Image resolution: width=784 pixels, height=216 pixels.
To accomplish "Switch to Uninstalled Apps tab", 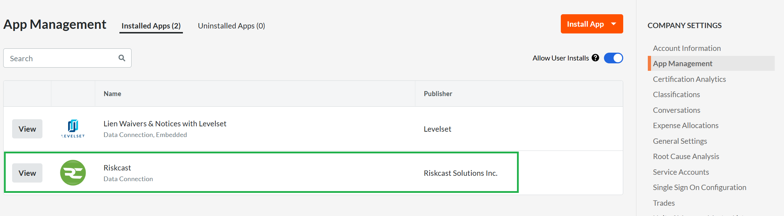I will pyautogui.click(x=231, y=26).
